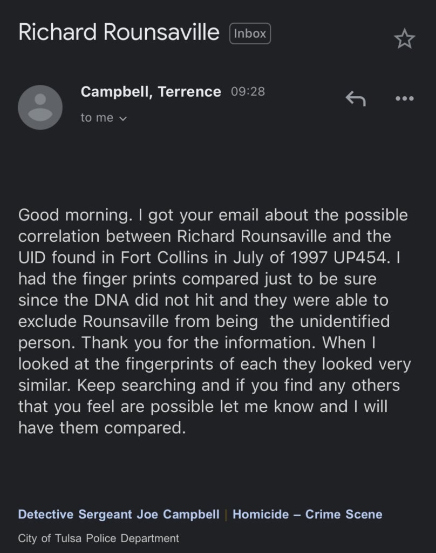This screenshot has width=436, height=553.
Task: Click "City of Tulsa Police Department" text
Action: [x=98, y=538]
